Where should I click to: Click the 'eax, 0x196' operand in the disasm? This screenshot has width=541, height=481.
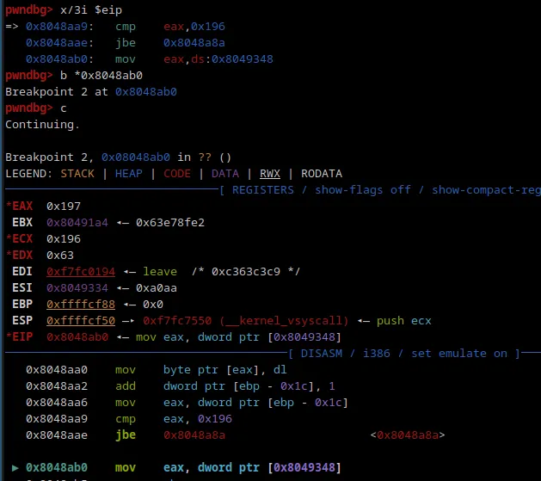point(198,419)
